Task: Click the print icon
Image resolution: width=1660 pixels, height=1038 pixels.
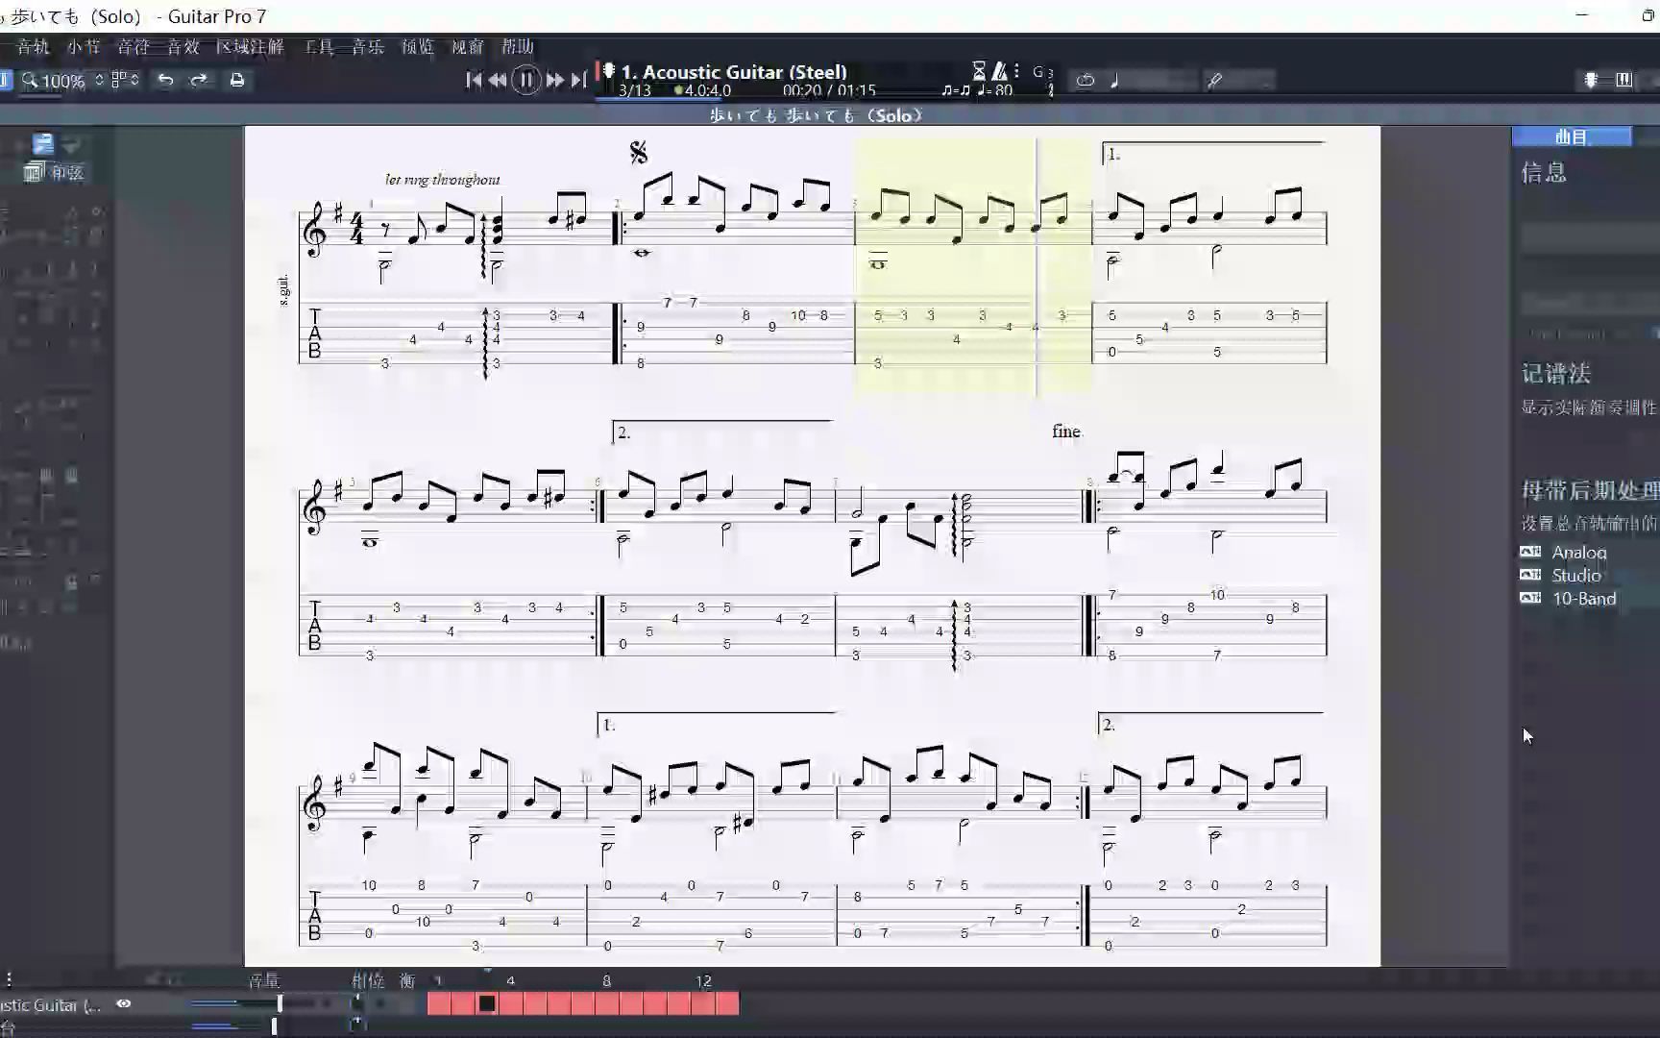Action: coord(237,80)
